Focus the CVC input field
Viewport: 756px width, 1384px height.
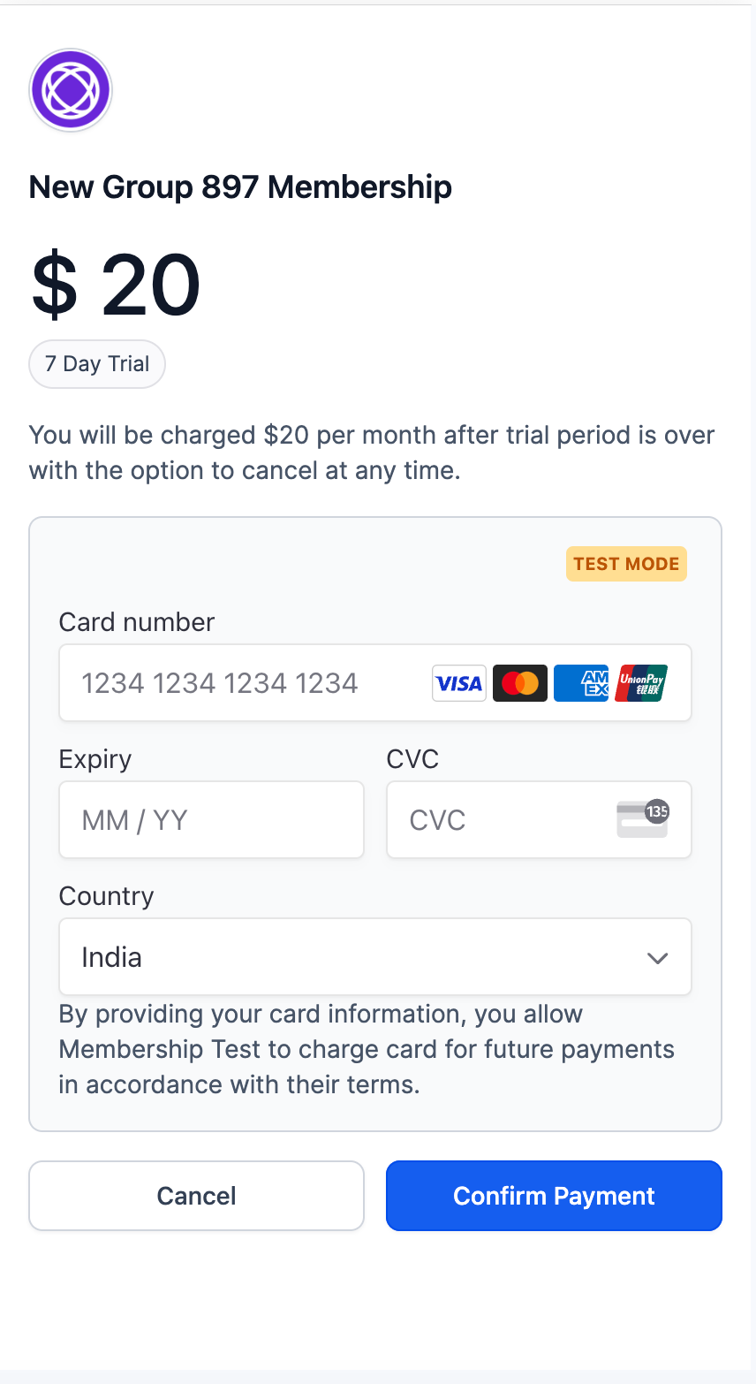pyautogui.click(x=539, y=820)
